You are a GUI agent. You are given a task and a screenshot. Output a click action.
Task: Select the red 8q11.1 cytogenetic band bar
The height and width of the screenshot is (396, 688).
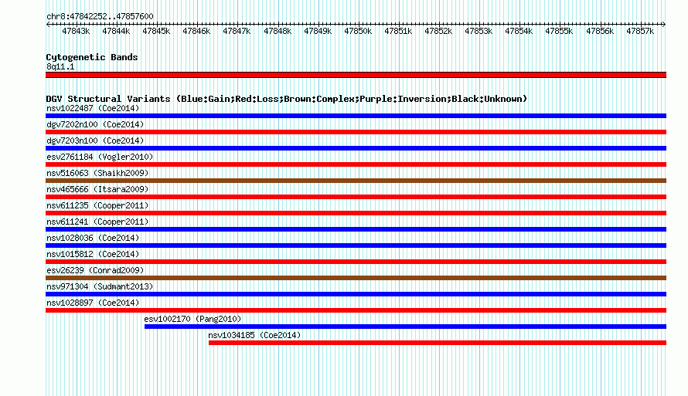pos(356,75)
